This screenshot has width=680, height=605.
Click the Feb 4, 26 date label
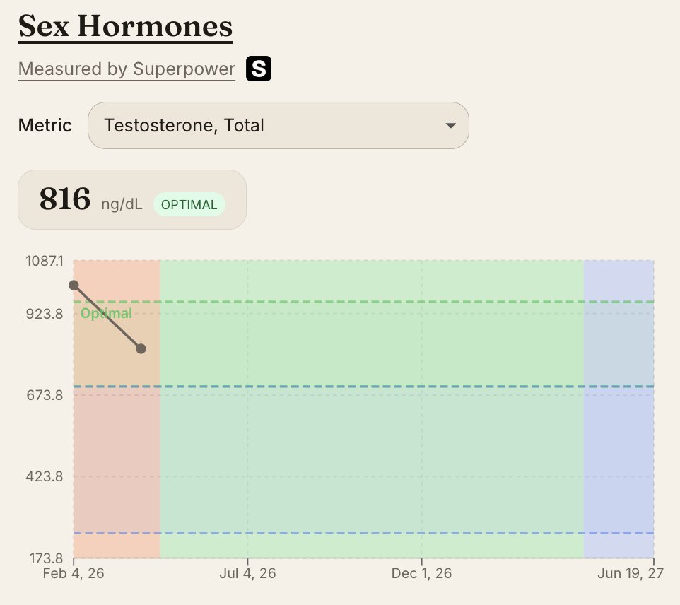point(74,573)
